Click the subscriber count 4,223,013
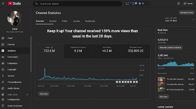 163,40
